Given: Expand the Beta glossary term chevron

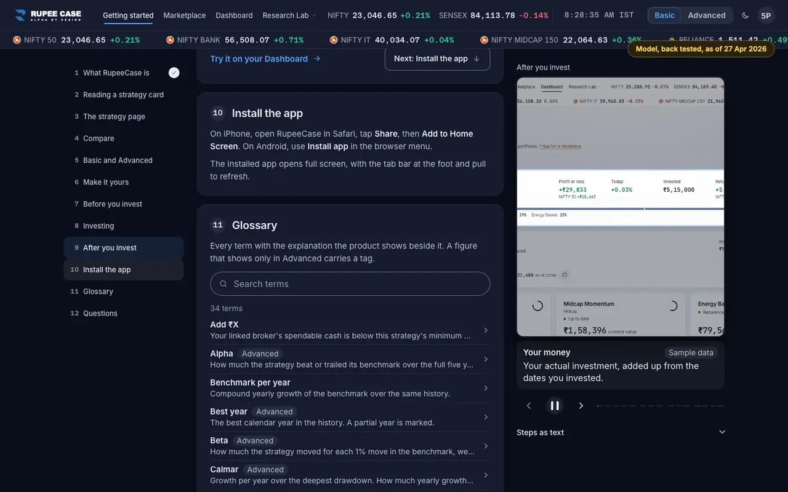Looking at the screenshot, I should (x=486, y=446).
